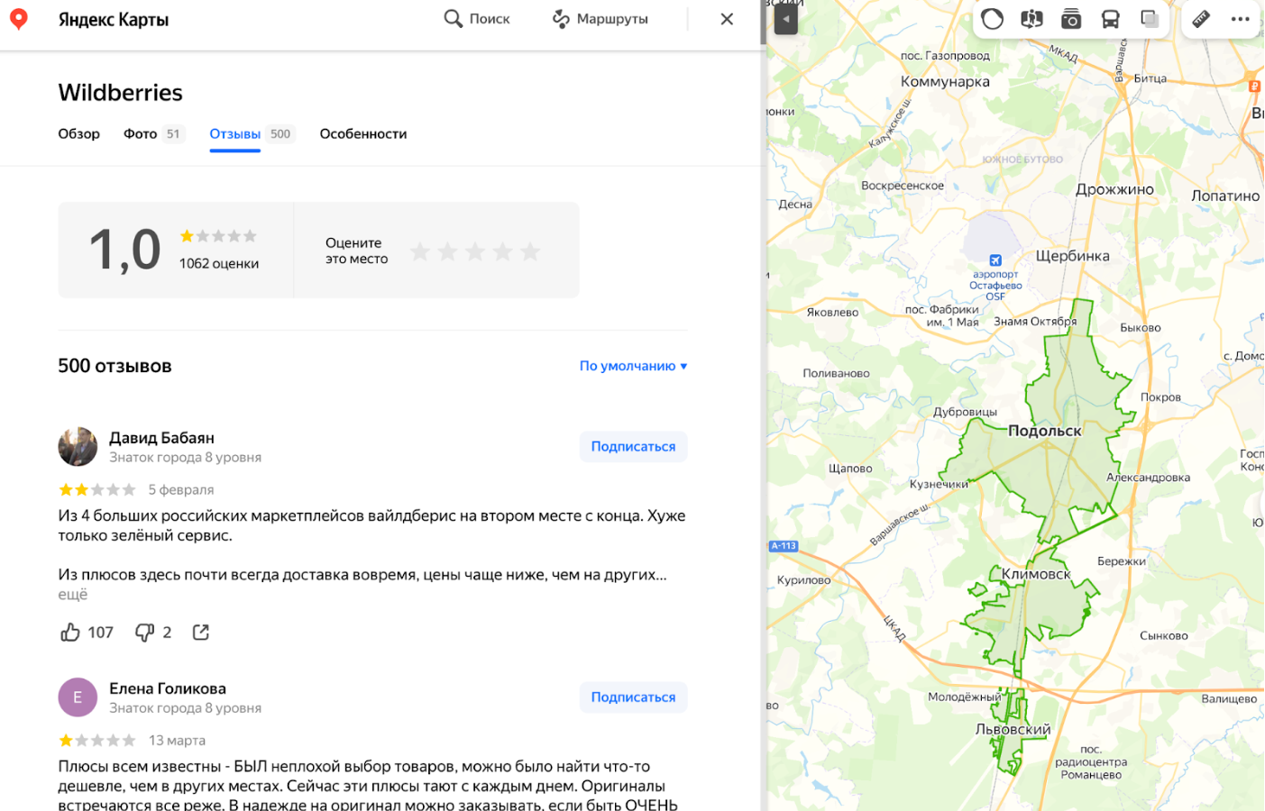Rate this place one star
The height and width of the screenshot is (811, 1265).
[420, 251]
